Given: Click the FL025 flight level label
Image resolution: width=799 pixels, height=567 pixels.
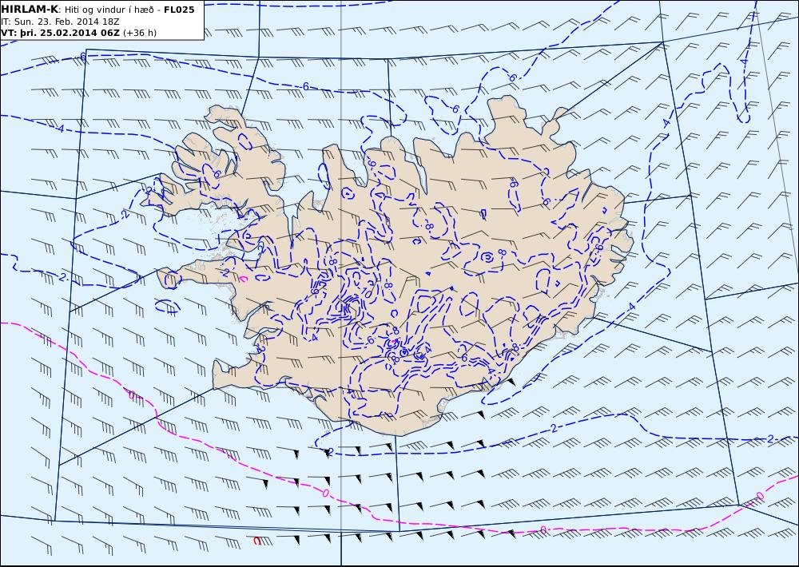Looking at the screenshot, I should pyautogui.click(x=179, y=10).
